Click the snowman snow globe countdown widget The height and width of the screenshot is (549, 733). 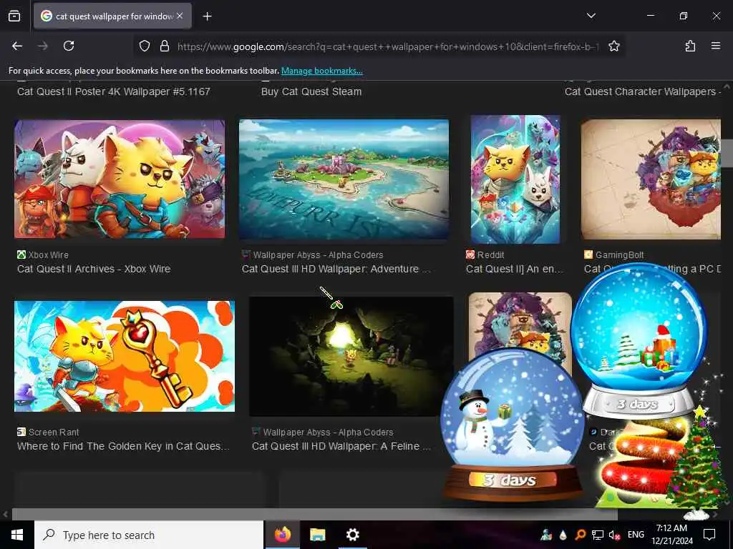pyautogui.click(x=512, y=425)
